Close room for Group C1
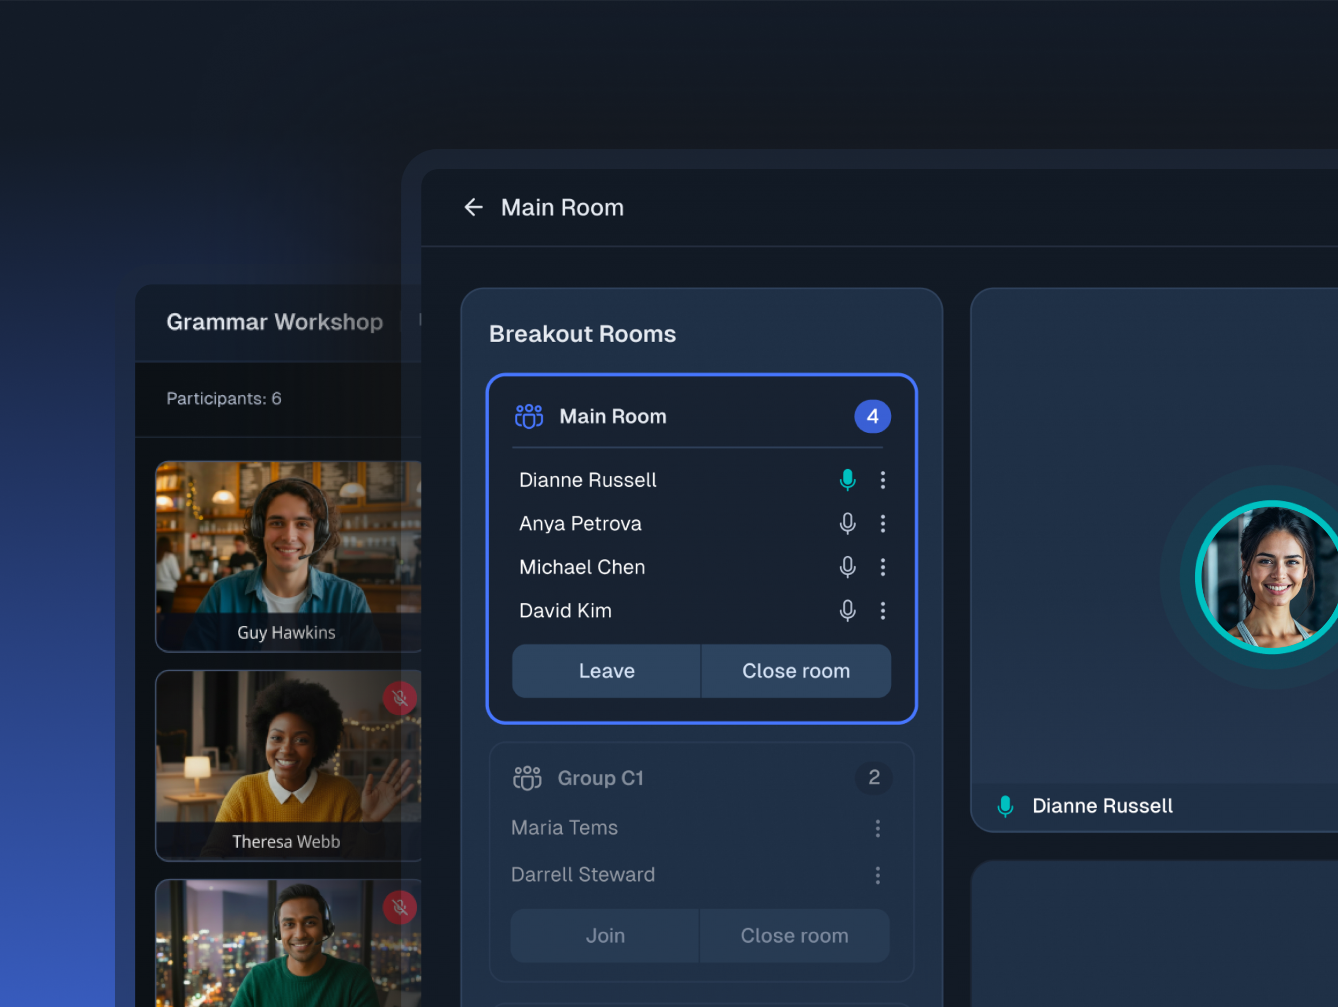 (x=794, y=935)
